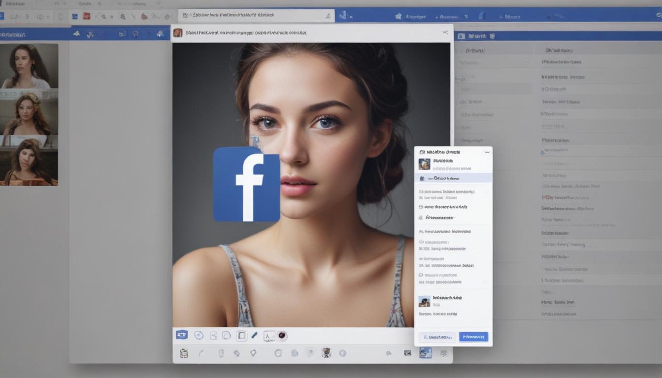
Task: Click the phone shaped icon in lower toolbar
Action: tap(221, 353)
